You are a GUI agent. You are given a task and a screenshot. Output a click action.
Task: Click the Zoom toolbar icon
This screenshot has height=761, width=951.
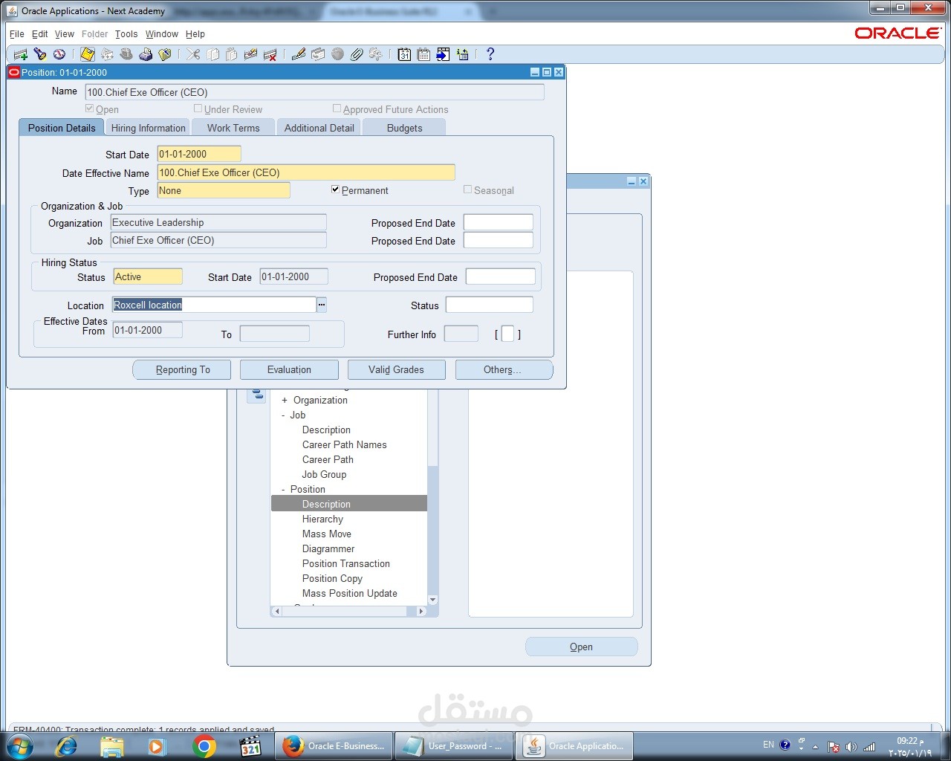click(x=318, y=54)
